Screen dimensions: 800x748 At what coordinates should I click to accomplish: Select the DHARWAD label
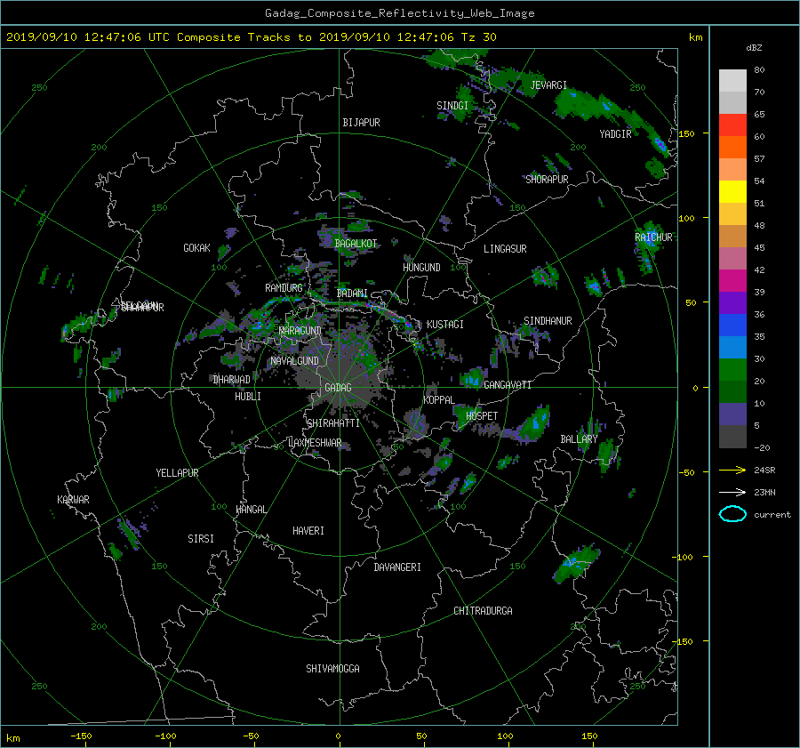(232, 380)
